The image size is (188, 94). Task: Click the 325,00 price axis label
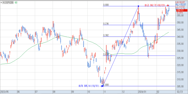point(180,58)
